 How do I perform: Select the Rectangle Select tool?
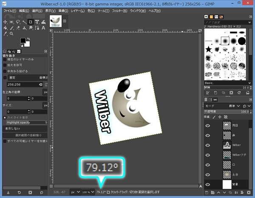coord(11,22)
